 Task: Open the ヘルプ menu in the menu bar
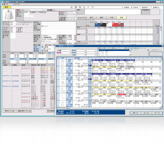click(x=16, y=4)
